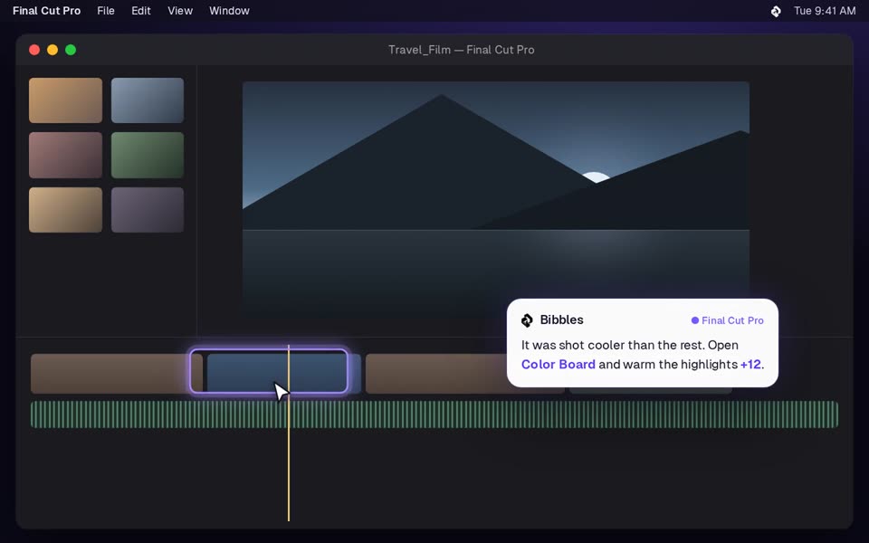Select the golden-beige clip thumbnail in browser
869x543 pixels.
(65, 210)
